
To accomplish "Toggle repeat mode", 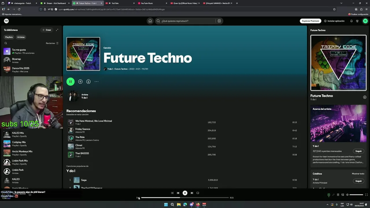I will point(198,193).
